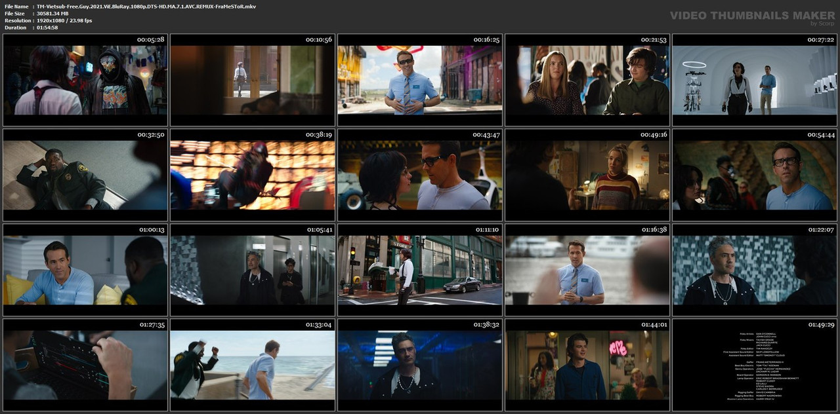Image resolution: width=840 pixels, height=414 pixels.
Task: Open the frame at 00:38:19
Action: [253, 175]
